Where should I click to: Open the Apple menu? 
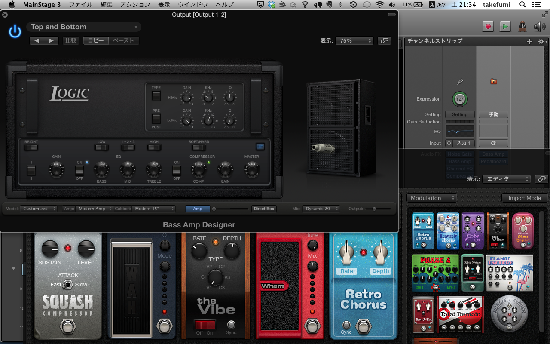(x=11, y=5)
